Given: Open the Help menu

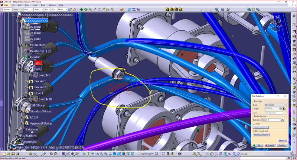Looking at the screenshot, I should [61, 5].
